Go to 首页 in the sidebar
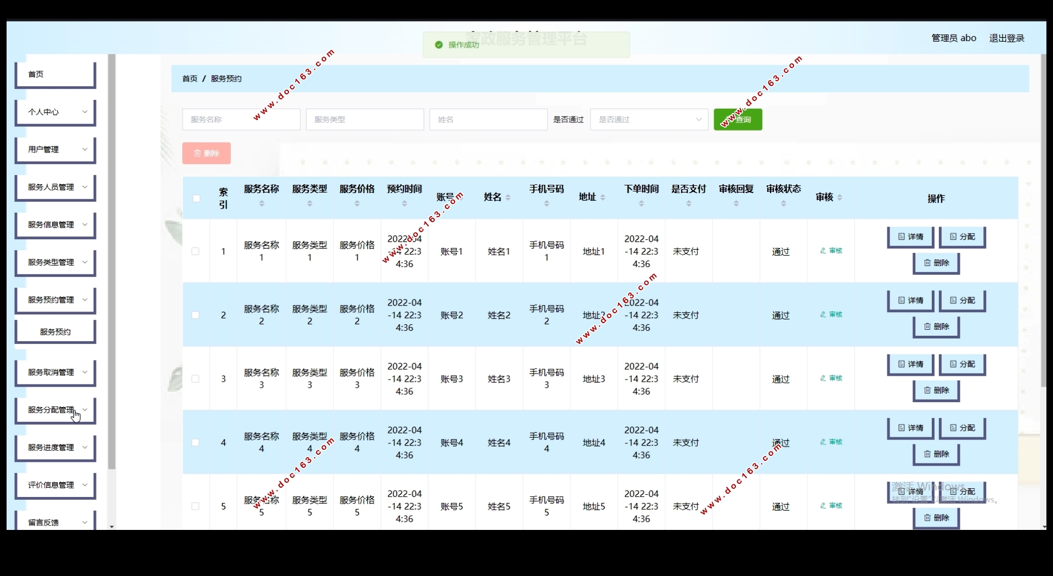 point(55,74)
